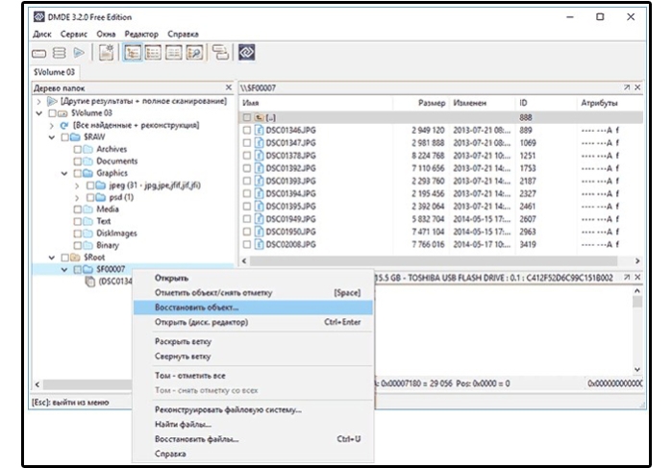Tick the Media folder checkbox
This screenshot has width=672, height=468.
(78, 209)
